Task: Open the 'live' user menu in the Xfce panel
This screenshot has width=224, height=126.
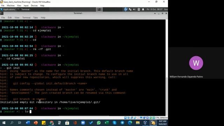Action: [x=166, y=9]
